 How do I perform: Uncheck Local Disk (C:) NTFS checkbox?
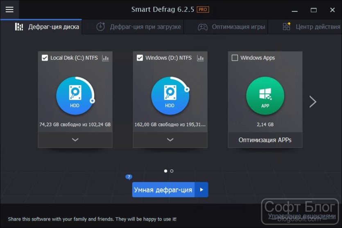45,58
